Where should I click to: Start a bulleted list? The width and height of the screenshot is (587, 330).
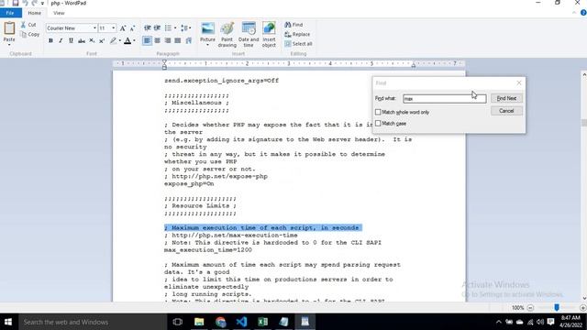point(168,28)
